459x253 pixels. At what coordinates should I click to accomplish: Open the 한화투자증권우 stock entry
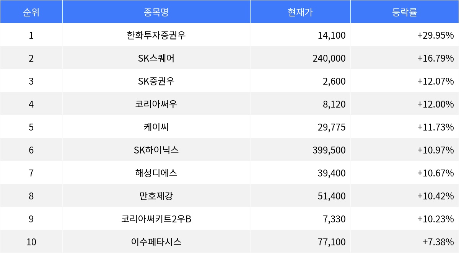[x=156, y=36]
